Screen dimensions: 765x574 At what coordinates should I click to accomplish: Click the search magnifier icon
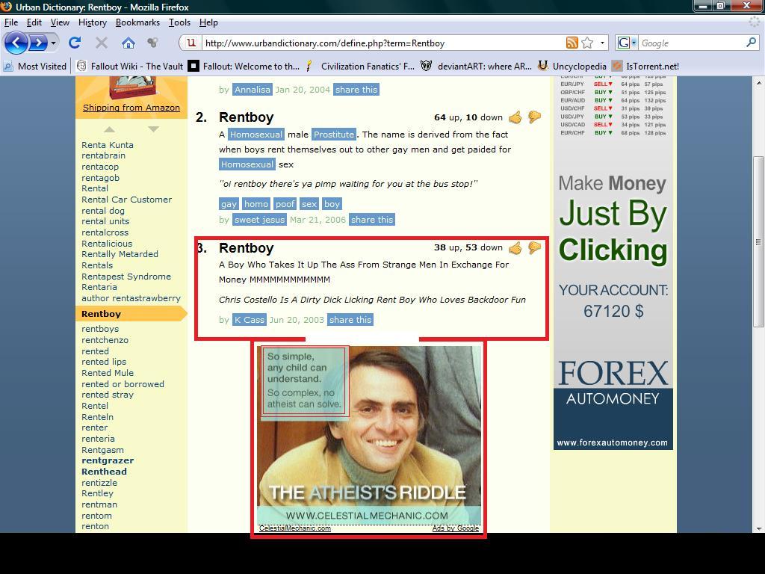[752, 43]
